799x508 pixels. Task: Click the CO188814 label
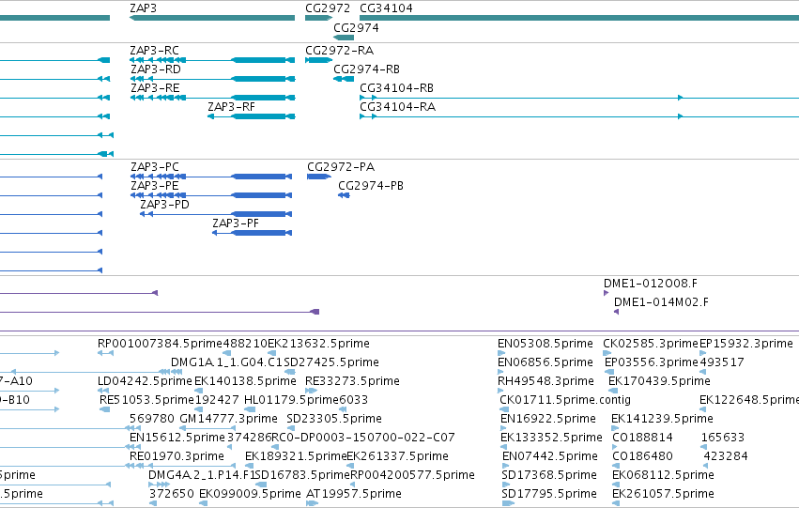point(642,438)
